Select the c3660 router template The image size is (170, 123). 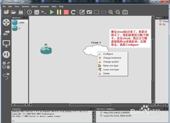(x=20, y=22)
